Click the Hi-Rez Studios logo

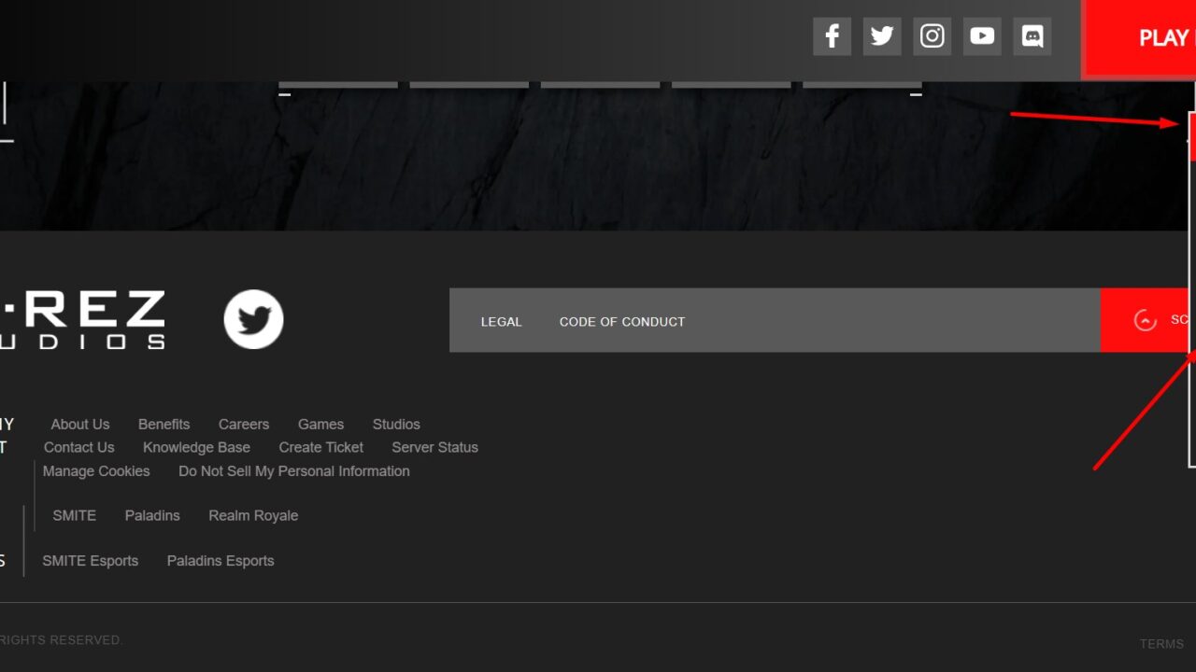pyautogui.click(x=82, y=320)
